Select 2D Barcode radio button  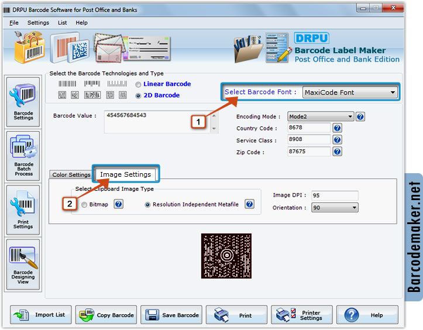(x=138, y=96)
